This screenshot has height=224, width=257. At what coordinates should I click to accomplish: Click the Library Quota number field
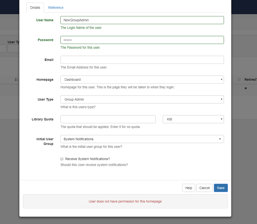click(x=108, y=119)
